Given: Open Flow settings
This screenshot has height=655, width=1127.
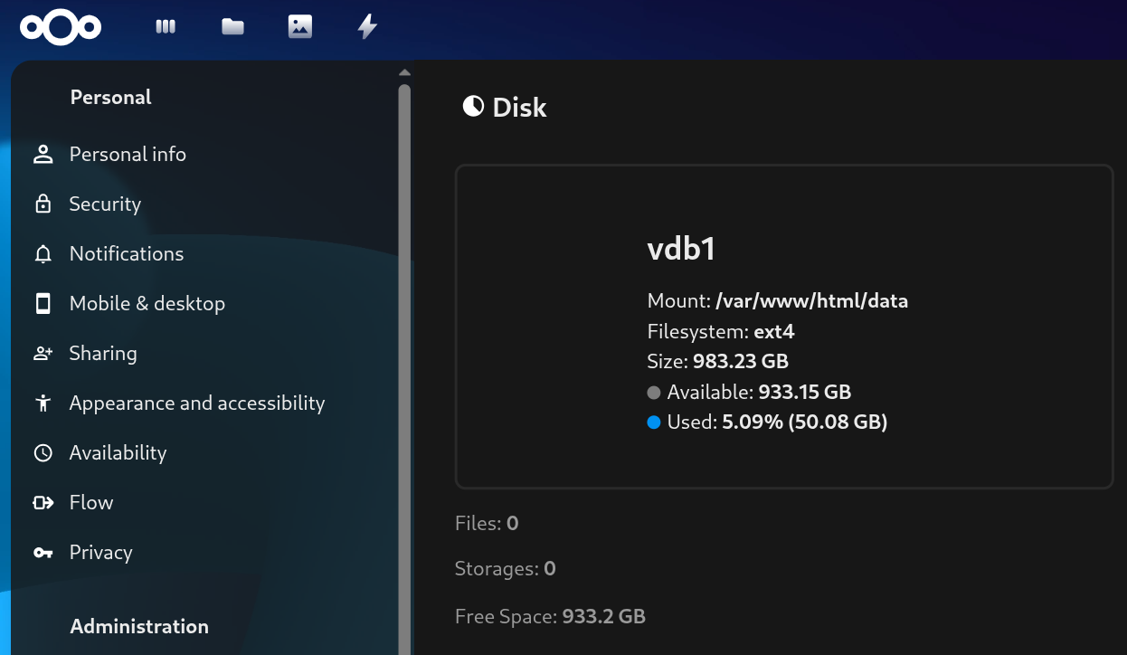Looking at the screenshot, I should [91, 503].
